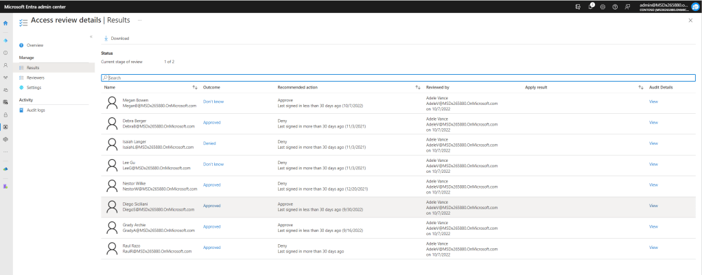
Task: Sort by Recommended action column
Action: tap(418, 88)
